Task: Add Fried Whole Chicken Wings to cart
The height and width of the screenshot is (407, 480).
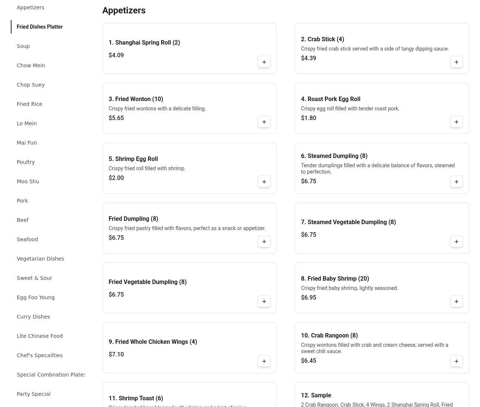Action: click(x=264, y=361)
